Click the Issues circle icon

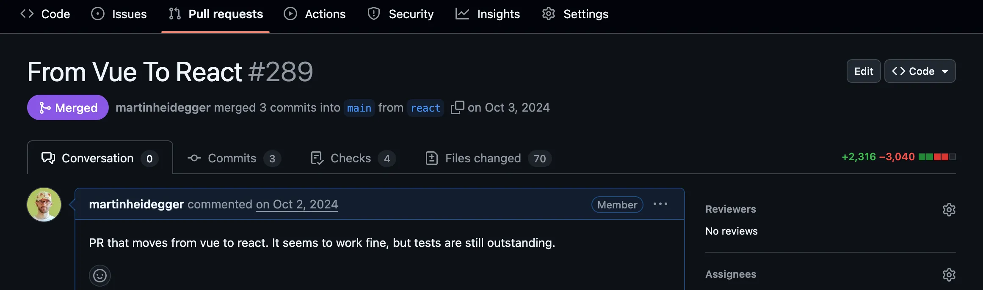coord(97,14)
